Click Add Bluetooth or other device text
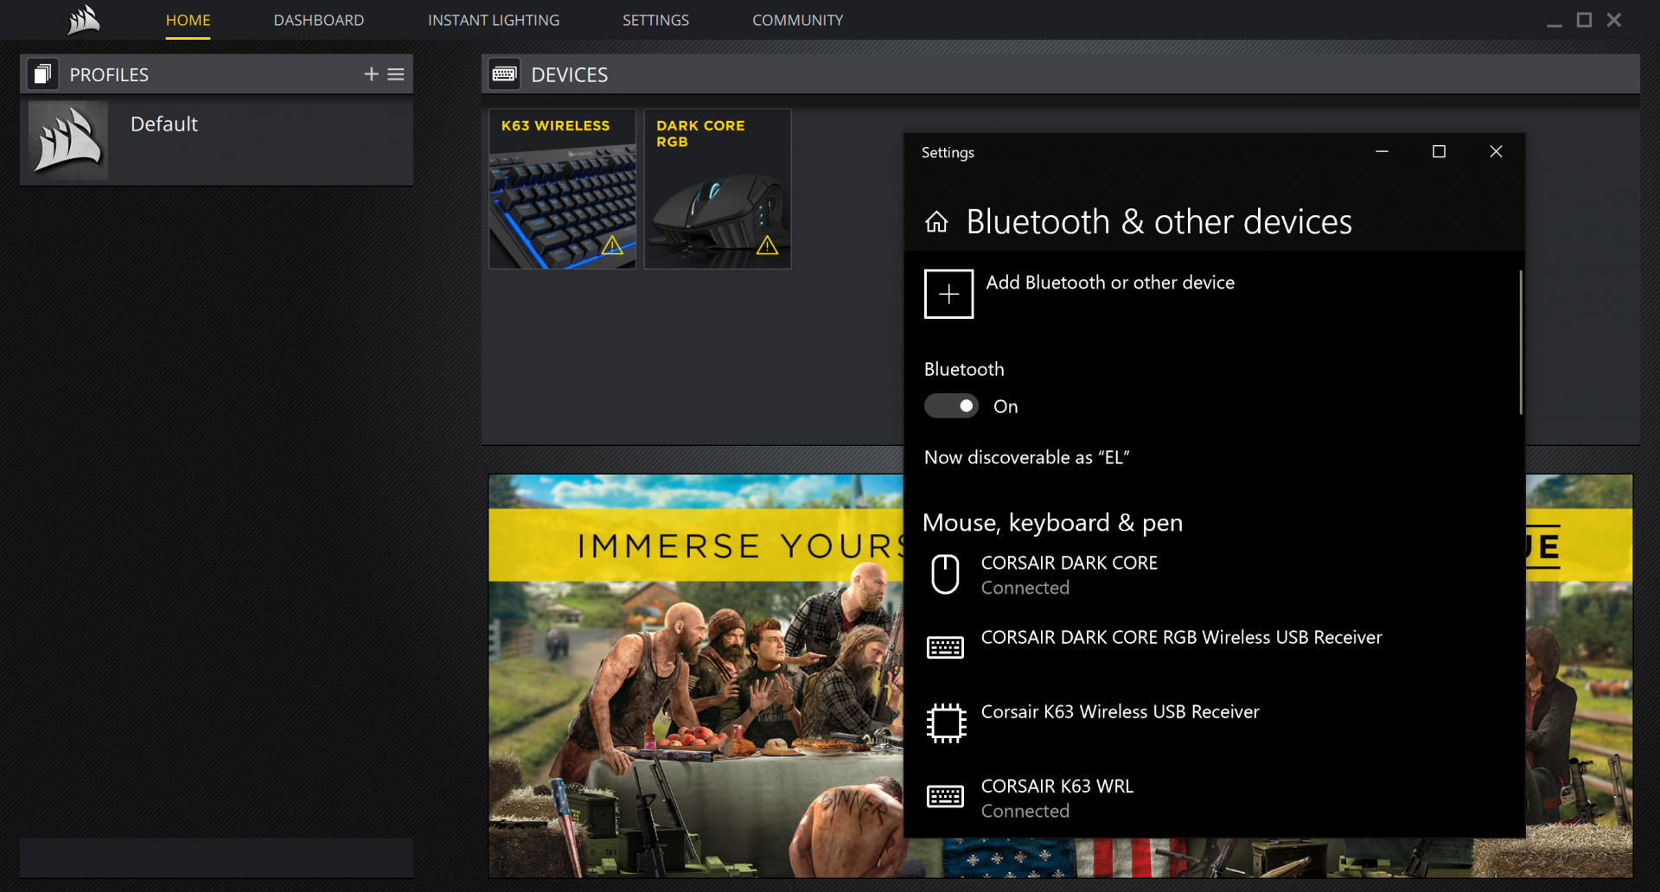This screenshot has width=1660, height=892. (1110, 283)
